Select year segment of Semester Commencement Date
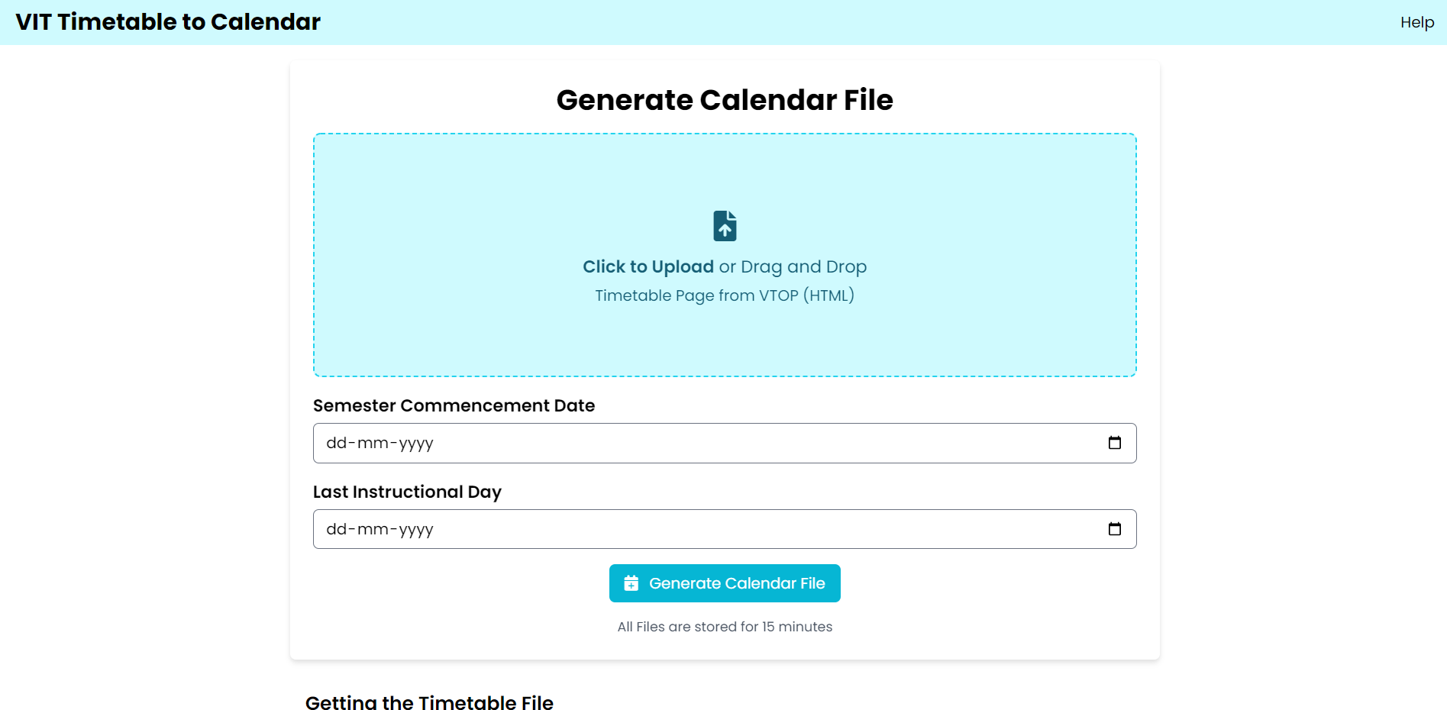The image size is (1447, 710). tap(416, 444)
